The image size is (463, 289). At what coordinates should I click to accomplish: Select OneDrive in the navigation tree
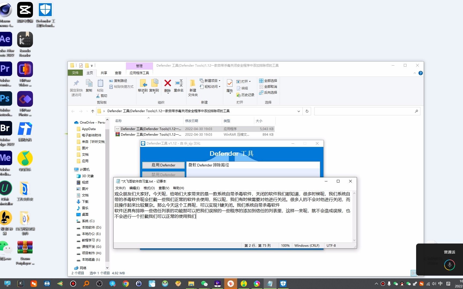click(90, 122)
